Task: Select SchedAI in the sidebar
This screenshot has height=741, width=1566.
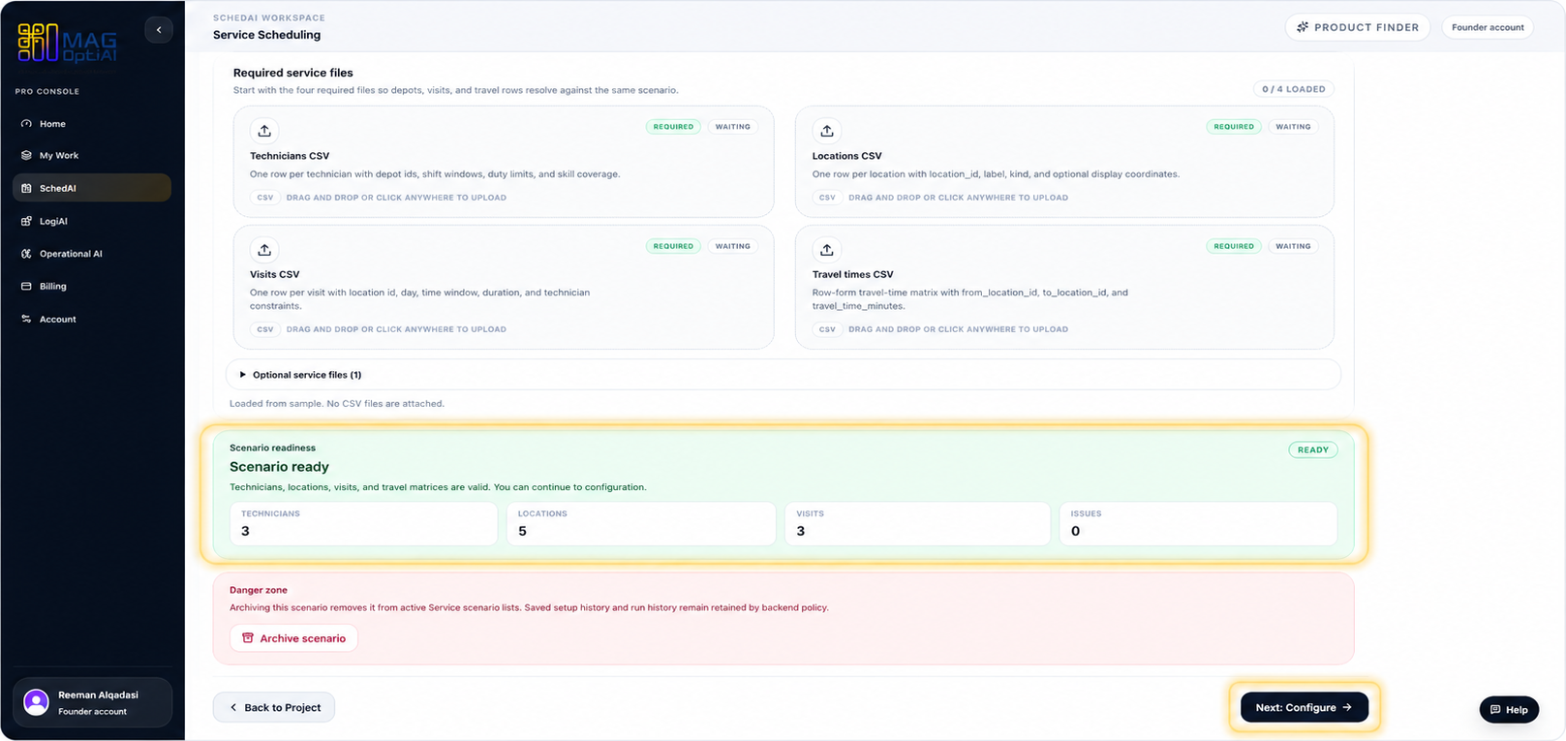Action: [x=92, y=188]
